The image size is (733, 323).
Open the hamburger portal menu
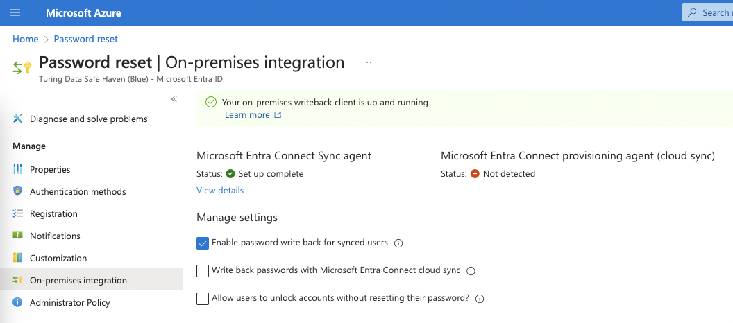15,12
